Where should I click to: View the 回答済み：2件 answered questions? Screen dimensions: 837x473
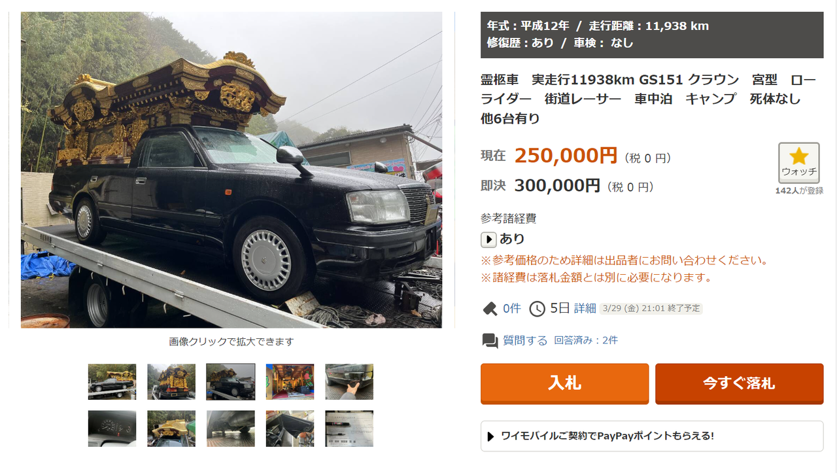586,340
